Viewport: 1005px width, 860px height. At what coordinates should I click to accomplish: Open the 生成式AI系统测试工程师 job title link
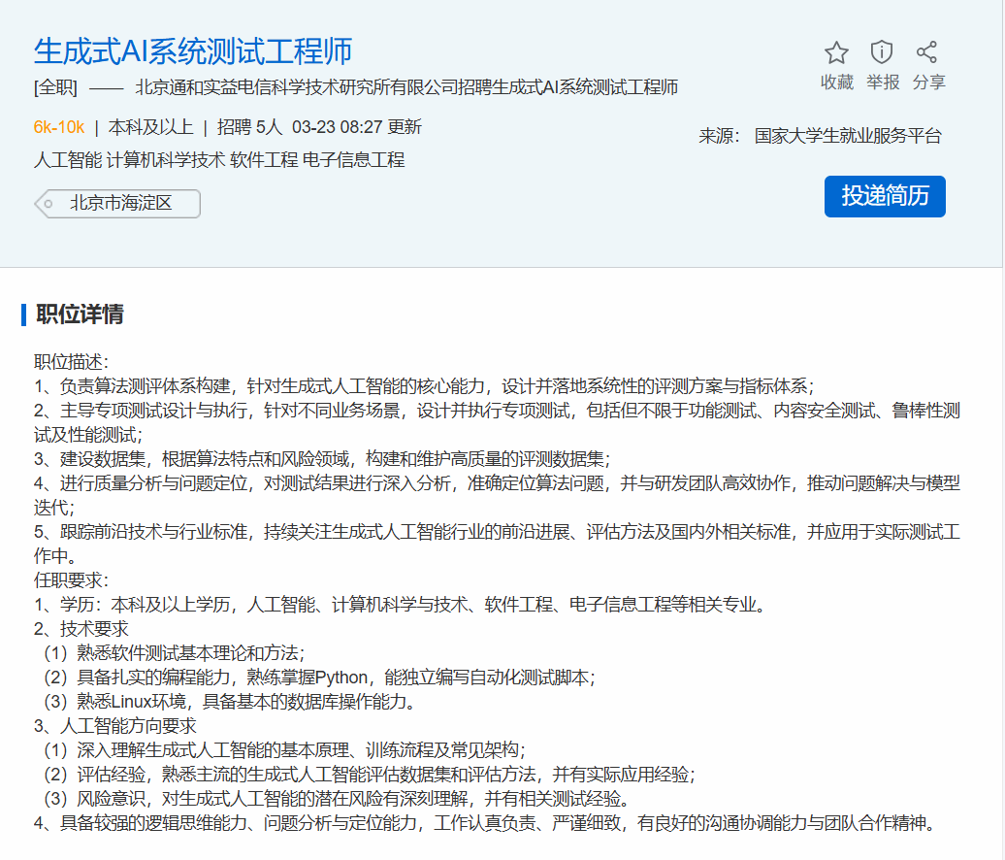click(193, 50)
